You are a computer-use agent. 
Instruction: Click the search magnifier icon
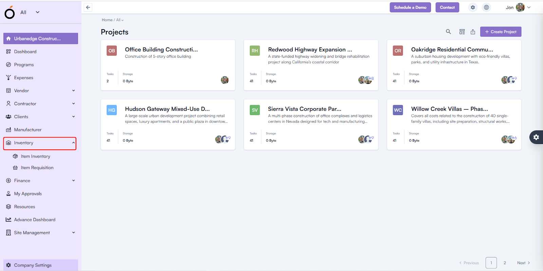coord(448,32)
